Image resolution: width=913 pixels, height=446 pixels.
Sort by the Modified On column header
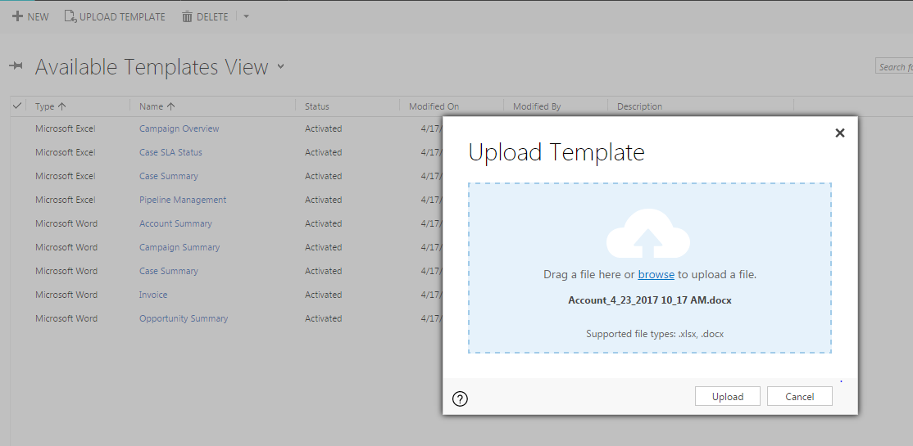tap(434, 106)
